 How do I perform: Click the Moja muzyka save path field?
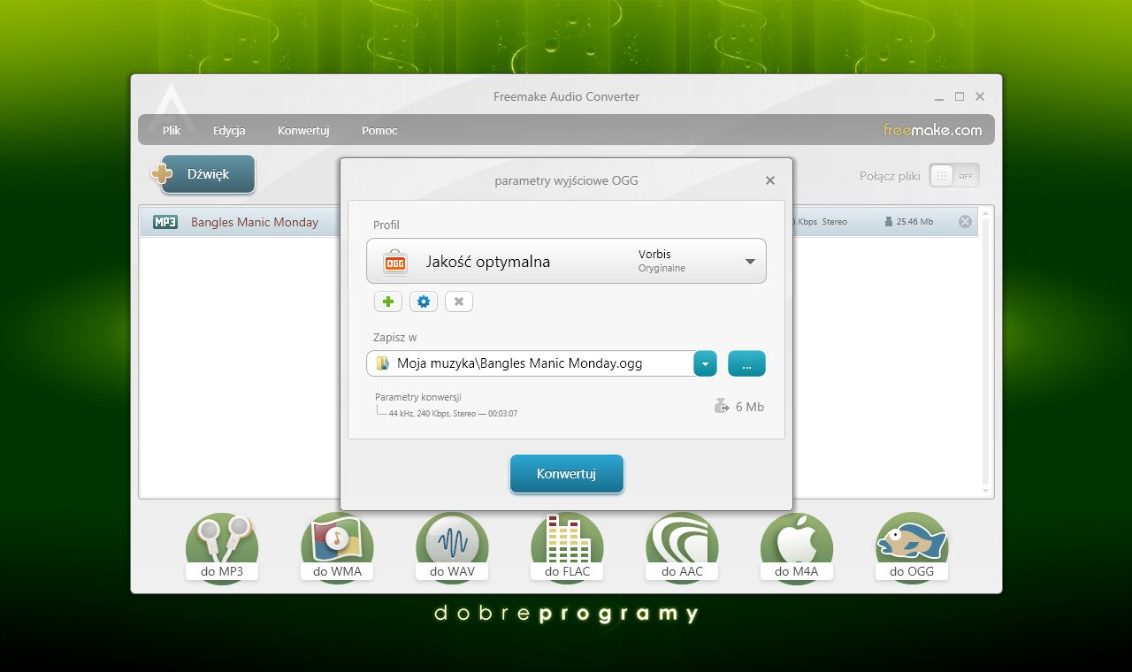(531, 363)
